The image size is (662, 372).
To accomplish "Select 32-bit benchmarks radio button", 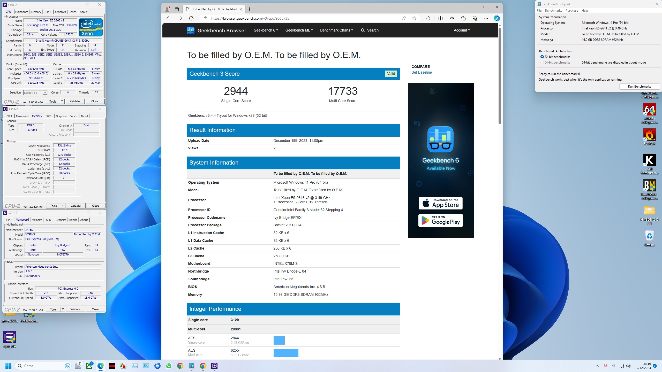I will (x=542, y=57).
